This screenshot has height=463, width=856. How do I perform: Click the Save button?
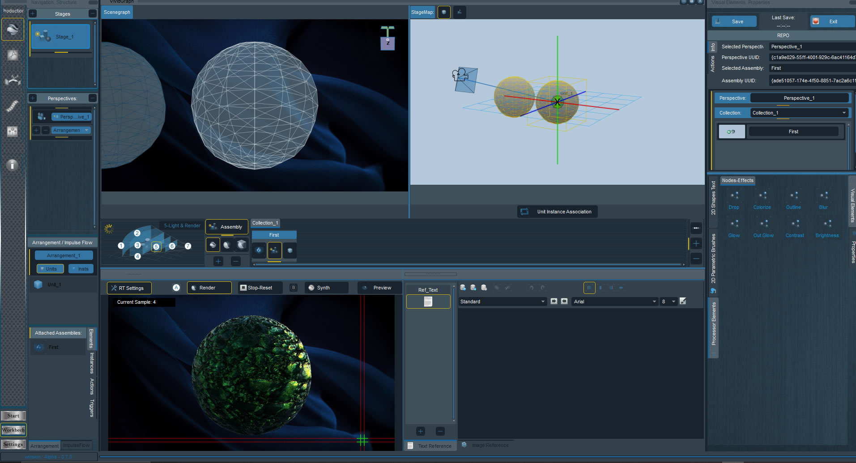tap(734, 21)
